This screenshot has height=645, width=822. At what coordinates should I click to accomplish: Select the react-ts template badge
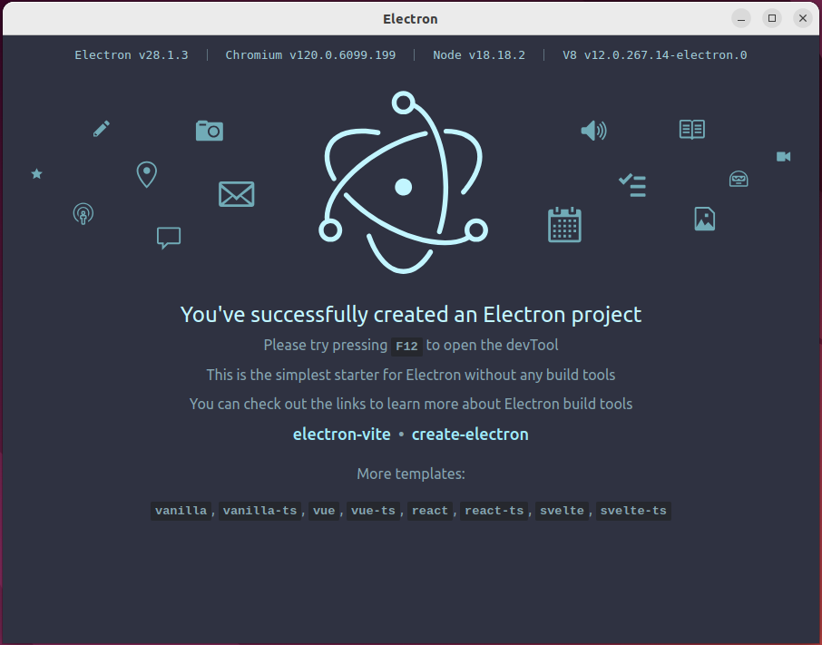coord(494,510)
